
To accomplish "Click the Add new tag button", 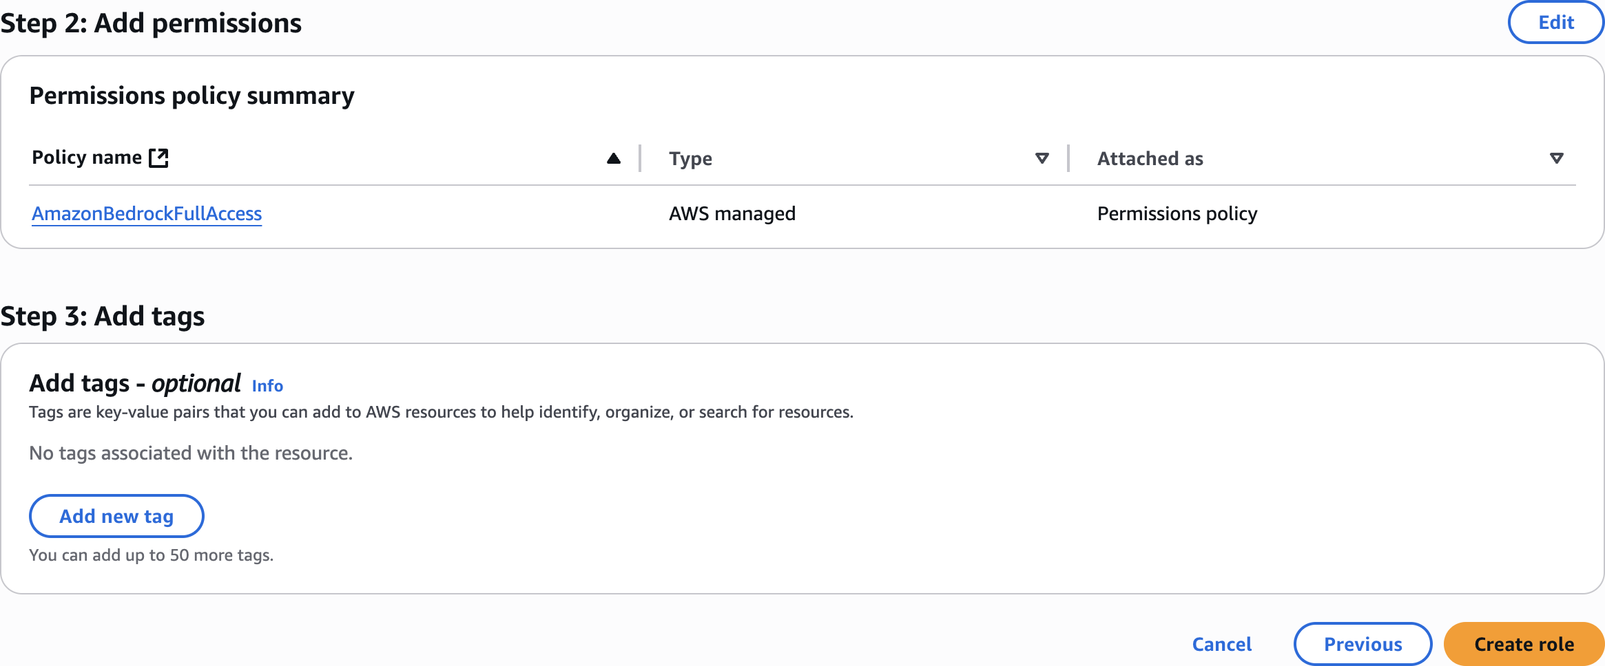I will (x=116, y=516).
